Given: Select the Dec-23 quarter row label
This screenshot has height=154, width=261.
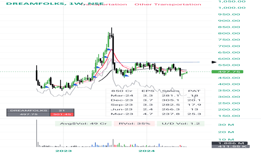Looking at the screenshot, I should point(122,100).
